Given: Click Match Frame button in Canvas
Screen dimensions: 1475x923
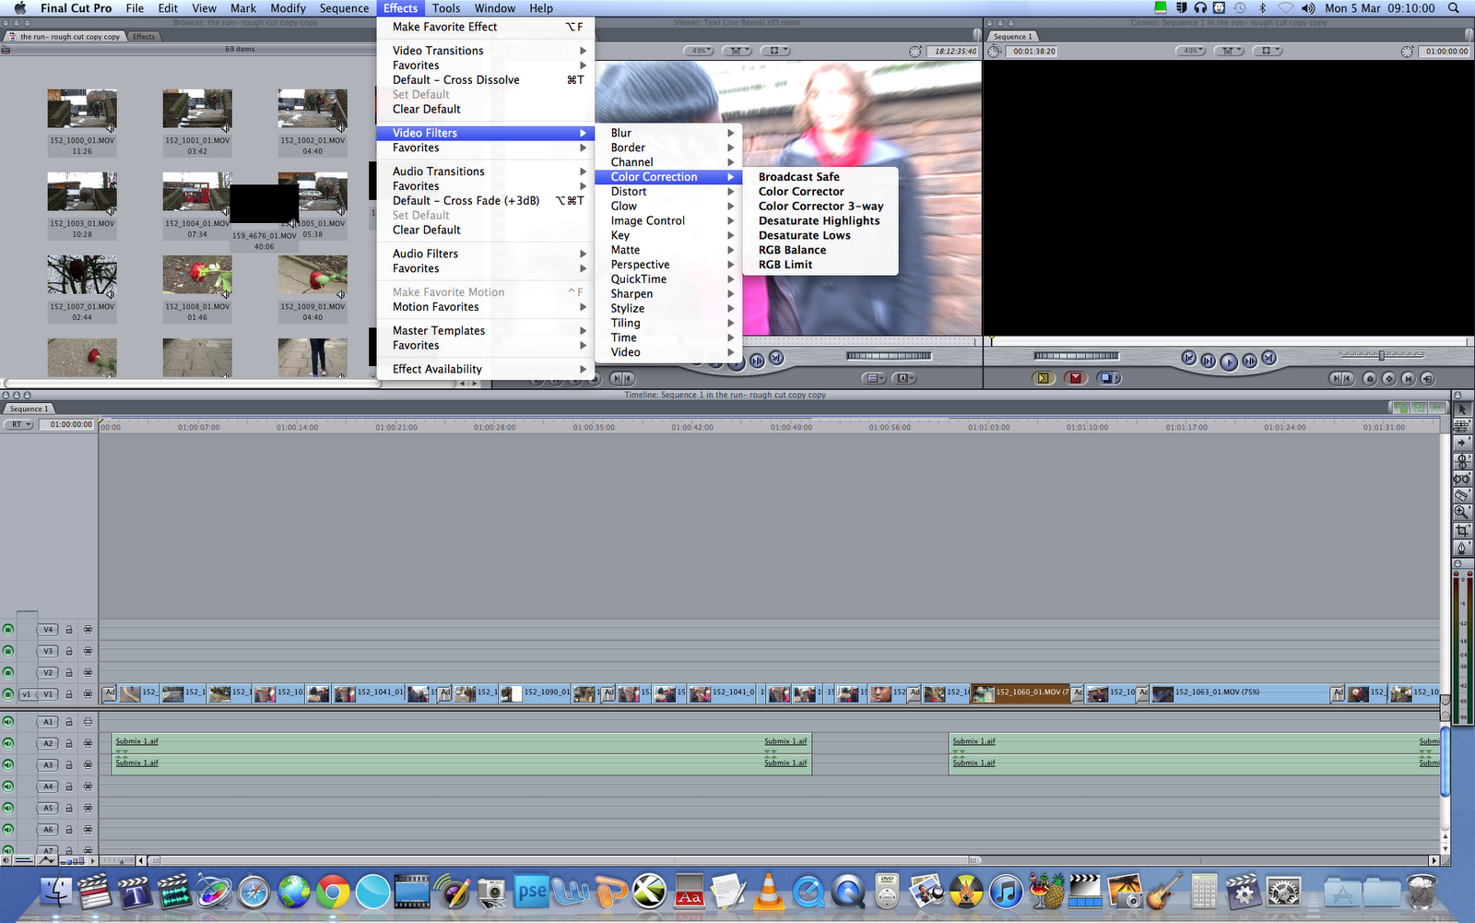Looking at the screenshot, I should pos(1428,378).
